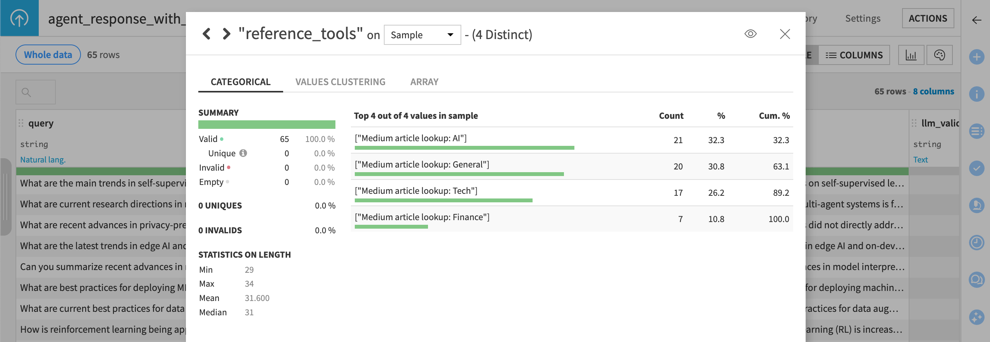Click the Dataiku upload arrow logo icon

click(x=19, y=18)
